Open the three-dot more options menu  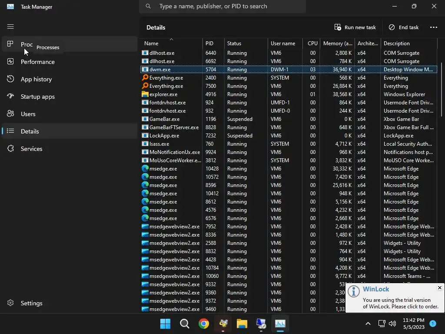point(433,27)
